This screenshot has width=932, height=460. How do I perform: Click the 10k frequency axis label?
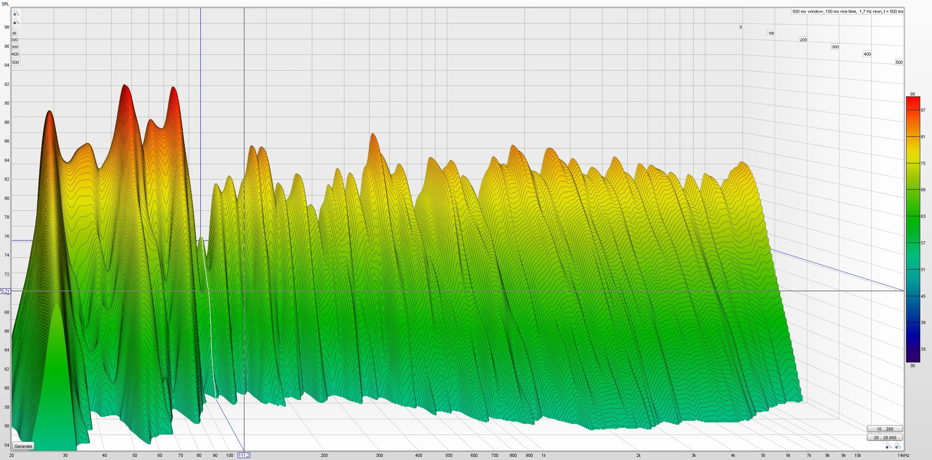click(x=857, y=455)
